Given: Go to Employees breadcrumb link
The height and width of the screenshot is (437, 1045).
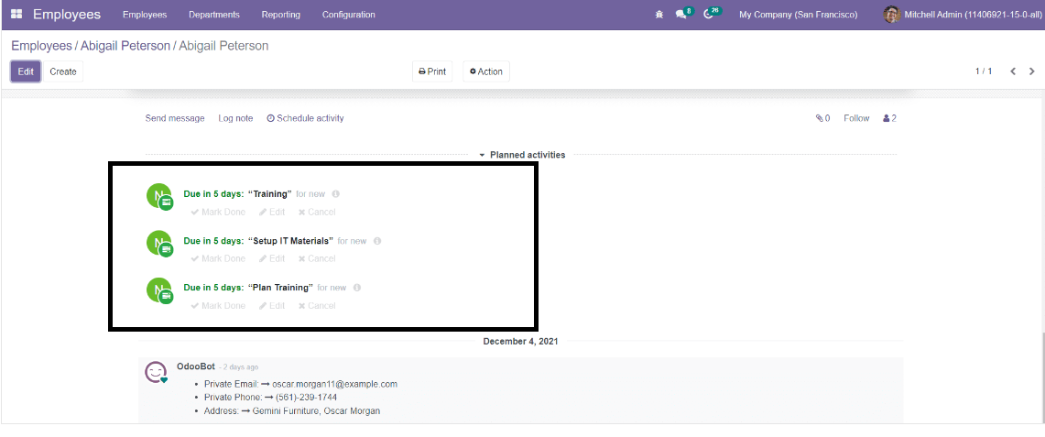Looking at the screenshot, I should click(41, 46).
